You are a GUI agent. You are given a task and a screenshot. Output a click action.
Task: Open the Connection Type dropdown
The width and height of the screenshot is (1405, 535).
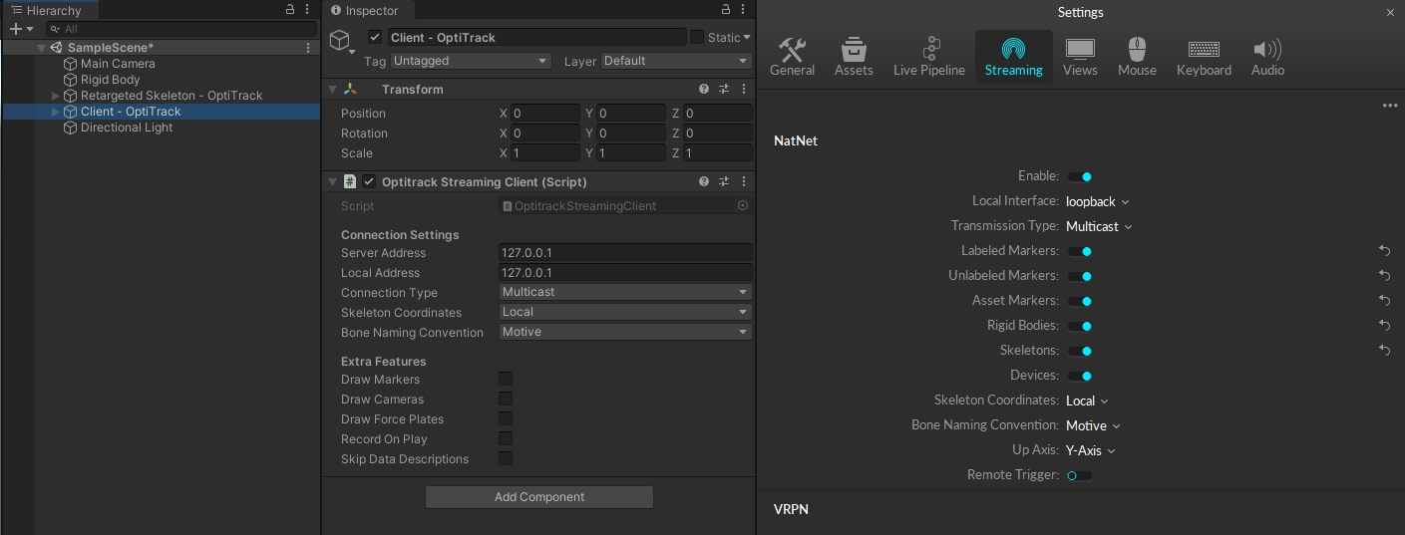(x=624, y=292)
